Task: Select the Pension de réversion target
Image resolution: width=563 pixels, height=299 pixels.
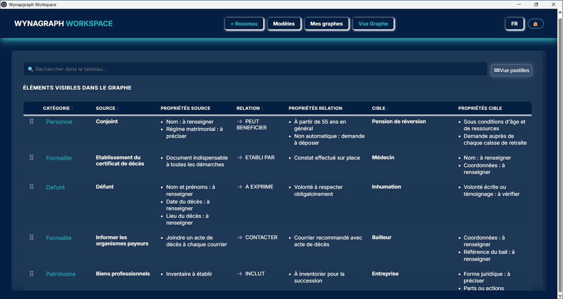Action: coord(399,122)
